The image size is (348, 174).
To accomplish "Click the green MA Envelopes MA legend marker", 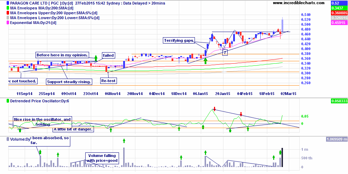I will pyautogui.click(x=8, y=8).
